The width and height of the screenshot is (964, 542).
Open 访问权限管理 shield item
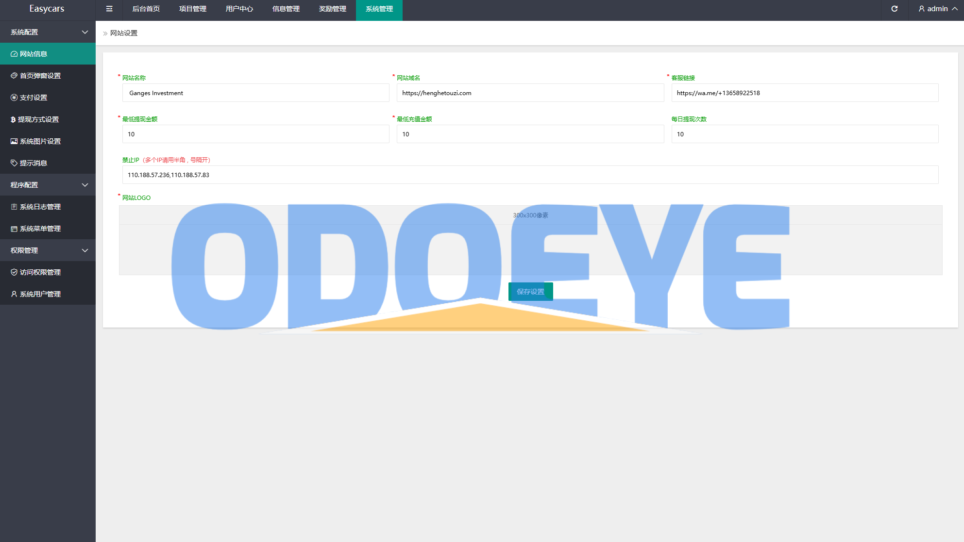(x=40, y=272)
